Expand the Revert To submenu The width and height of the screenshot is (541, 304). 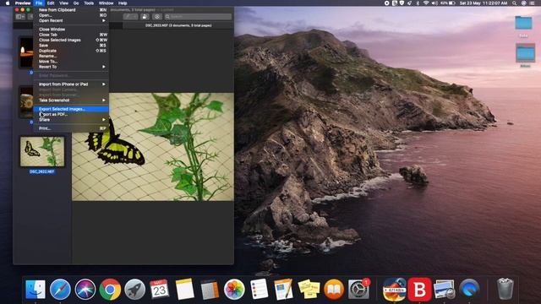coord(71,67)
